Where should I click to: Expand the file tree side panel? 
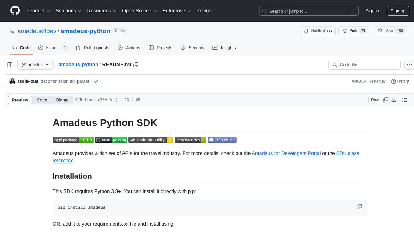point(10,65)
